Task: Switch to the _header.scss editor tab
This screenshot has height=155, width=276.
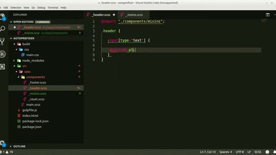Action: (x=101, y=15)
